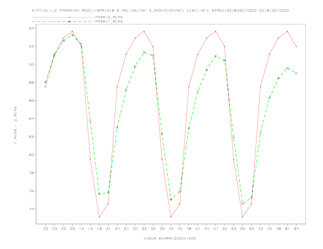This screenshot has width=323, height=249.
Task: Click the 81 forecast hour x-axis label
Action: [288, 229]
